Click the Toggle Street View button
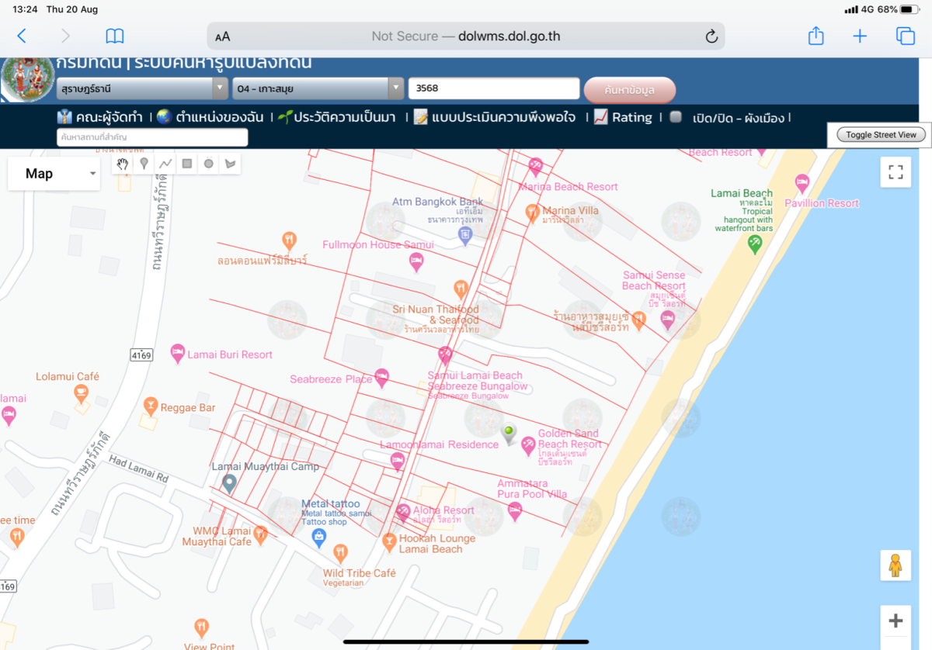932x650 pixels. [x=881, y=134]
